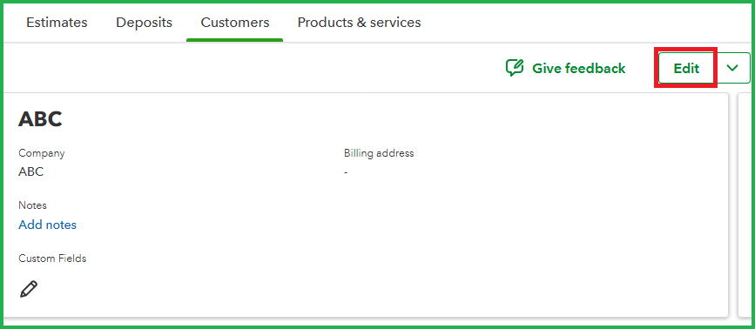The image size is (755, 329).
Task: Click the large ABC customer name heading
Action: point(40,119)
